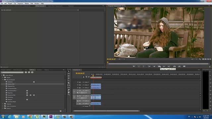The width and height of the screenshot is (212, 119).
Task: Select the Ripple Edit tool
Action: 69,76
